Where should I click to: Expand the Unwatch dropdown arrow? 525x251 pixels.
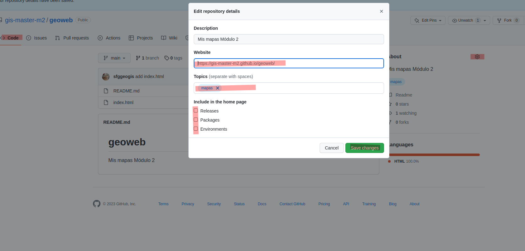tap(485, 20)
